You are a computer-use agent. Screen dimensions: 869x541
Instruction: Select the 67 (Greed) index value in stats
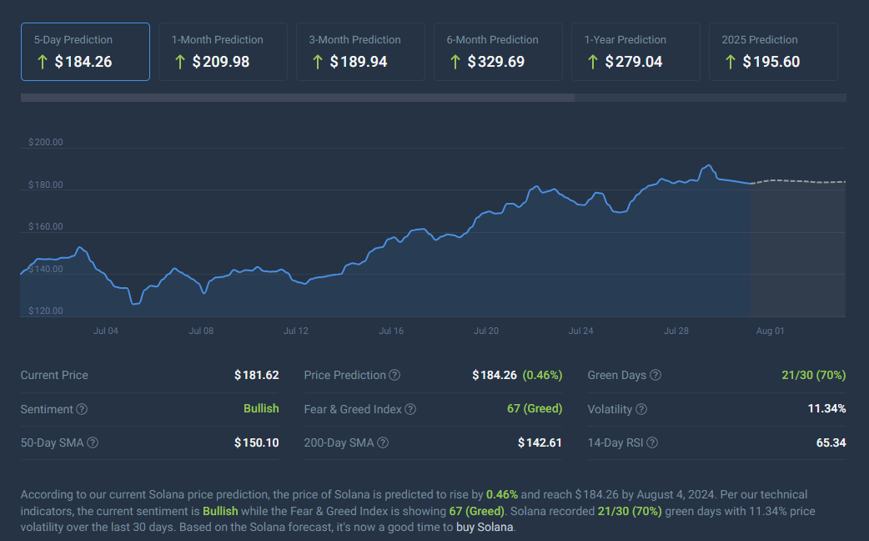(535, 408)
